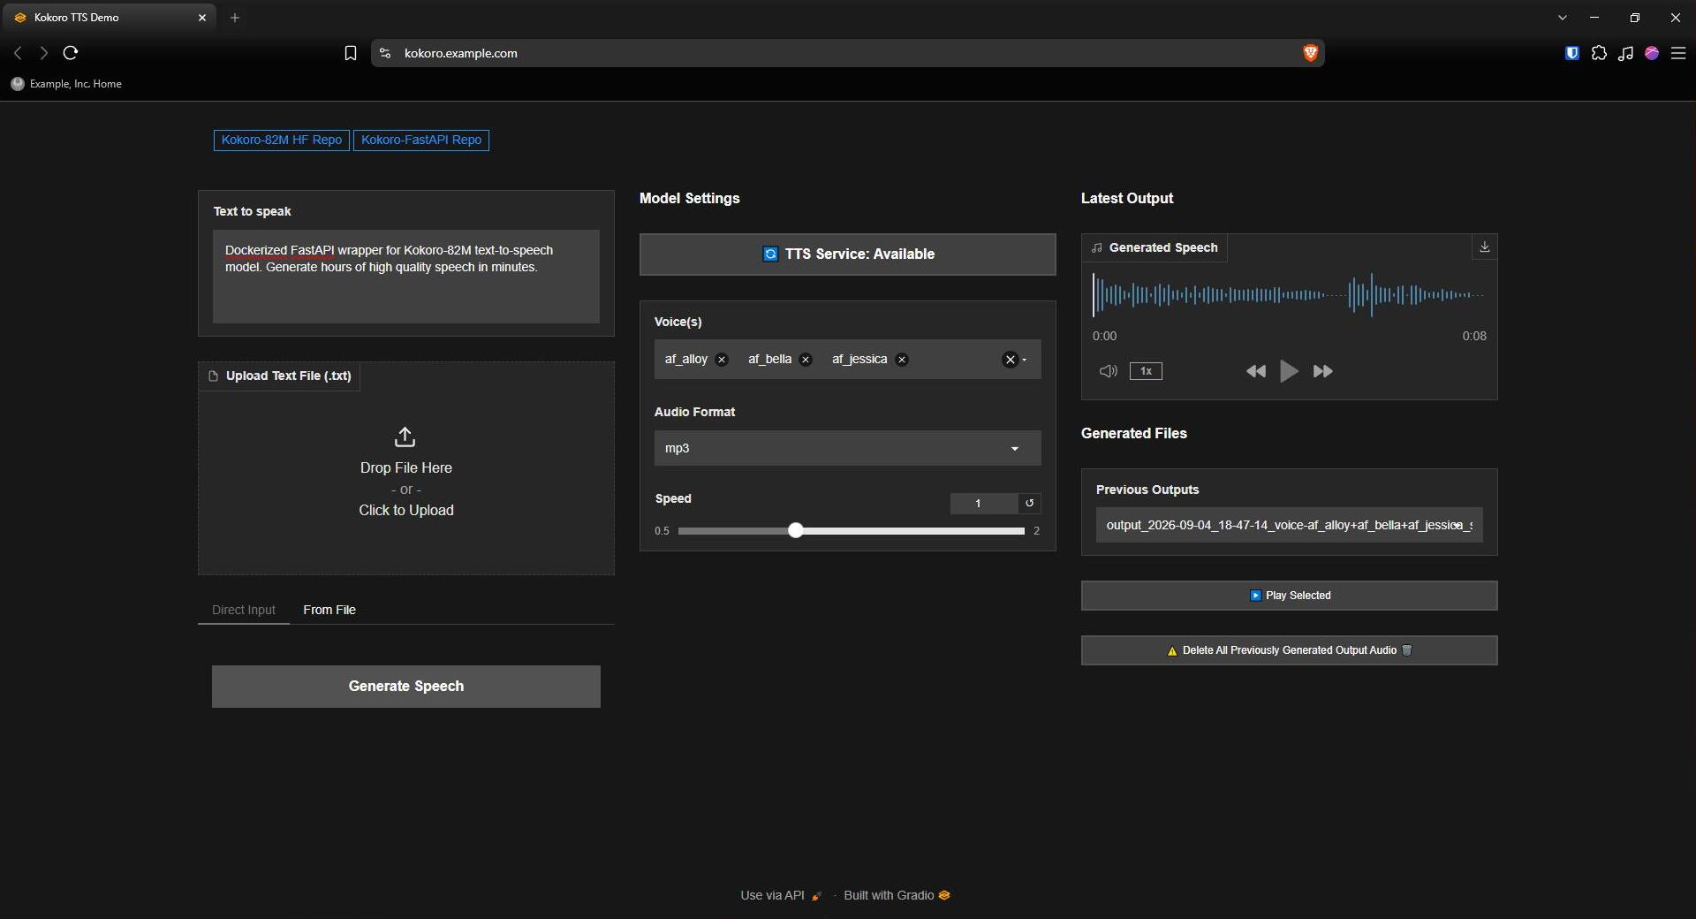Image resolution: width=1696 pixels, height=919 pixels.
Task: Click the address bar URL
Action: pyautogui.click(x=461, y=53)
